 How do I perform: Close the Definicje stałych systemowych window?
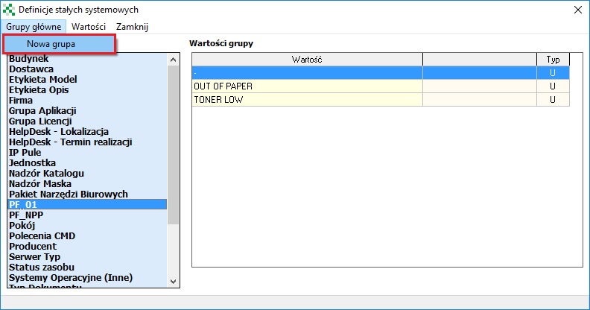578,10
